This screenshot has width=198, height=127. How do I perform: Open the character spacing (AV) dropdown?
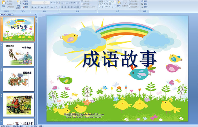coord(48,7)
